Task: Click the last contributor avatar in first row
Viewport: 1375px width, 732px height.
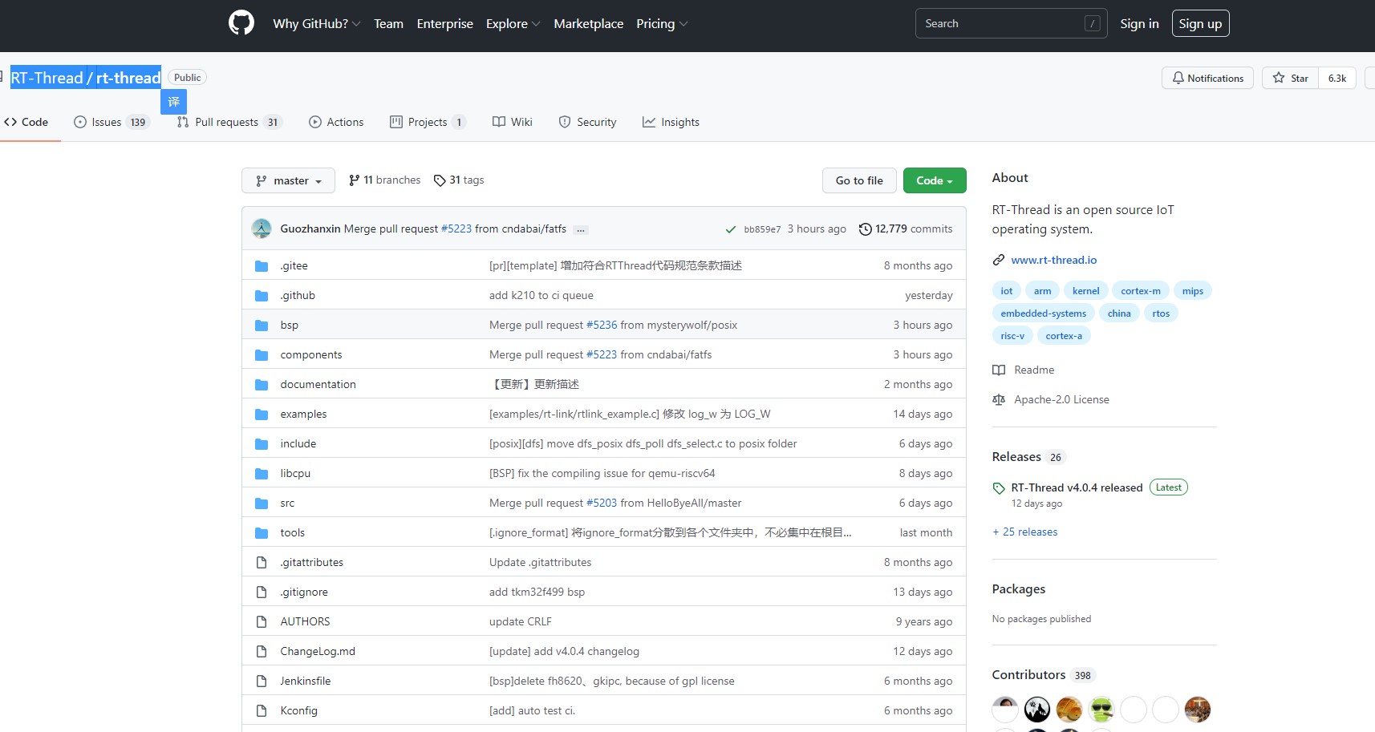Action: tap(1198, 710)
